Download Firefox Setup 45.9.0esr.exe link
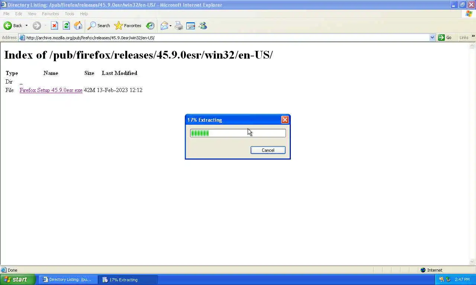Screen dimensions: 476x285 [51, 90]
